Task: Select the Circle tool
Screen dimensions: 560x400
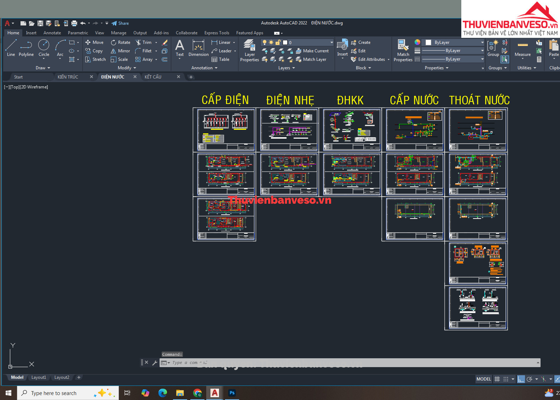Action: click(44, 48)
